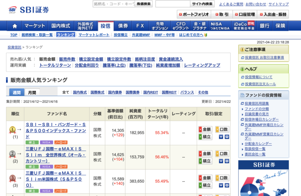
Task: Open 分配金カレンダー link
Action: [258, 143]
